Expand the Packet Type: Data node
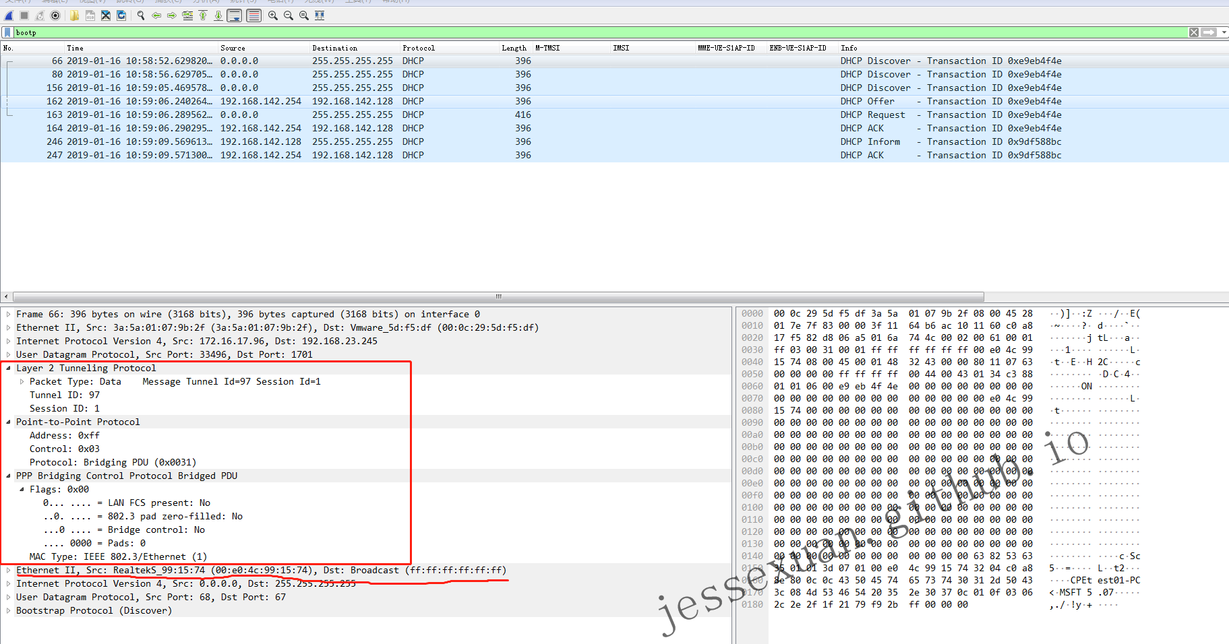Screen dimensions: 1229x644 22,381
